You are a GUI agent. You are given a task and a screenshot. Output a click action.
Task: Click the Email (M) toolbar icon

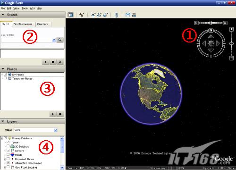click(x=128, y=15)
